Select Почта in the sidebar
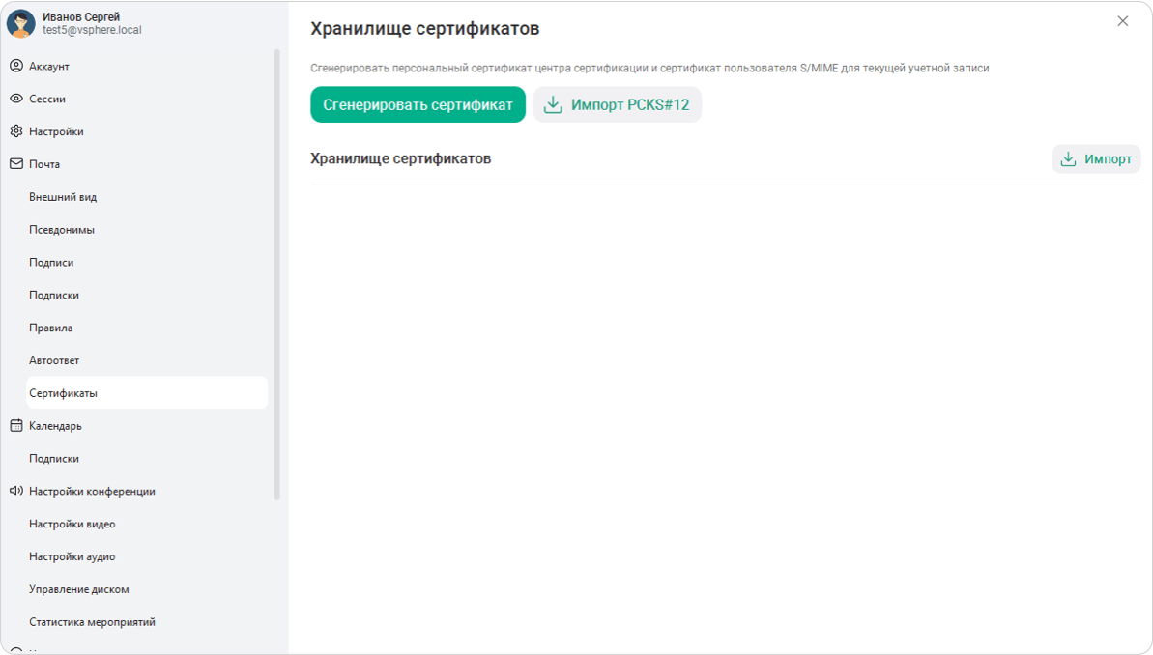This screenshot has height=655, width=1153. 44,164
